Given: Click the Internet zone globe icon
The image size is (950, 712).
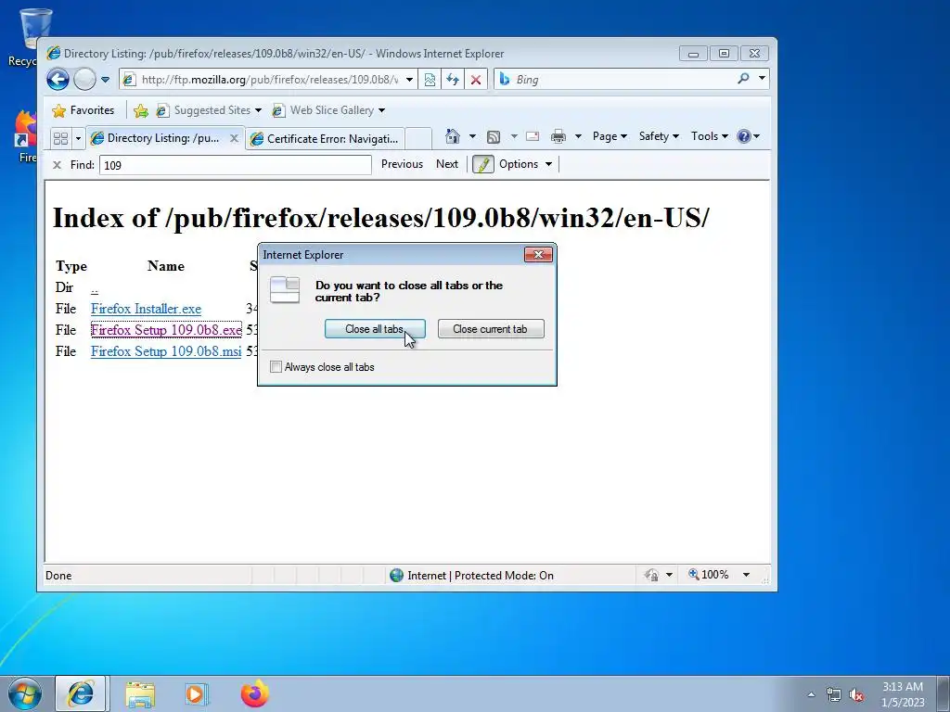Looking at the screenshot, I should pyautogui.click(x=397, y=575).
